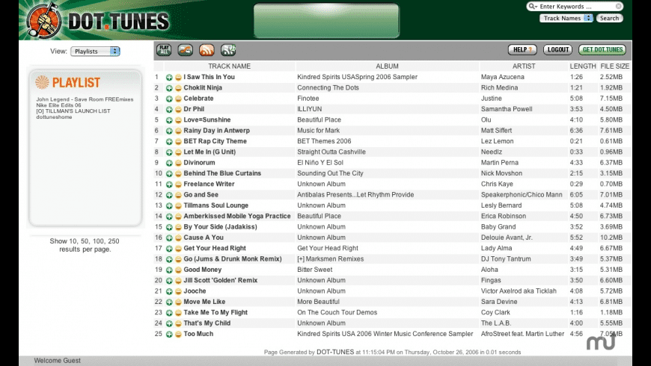Screen dimensions: 651x366
Task: Click orange icon beside Dr Phil
Action: coord(178,110)
